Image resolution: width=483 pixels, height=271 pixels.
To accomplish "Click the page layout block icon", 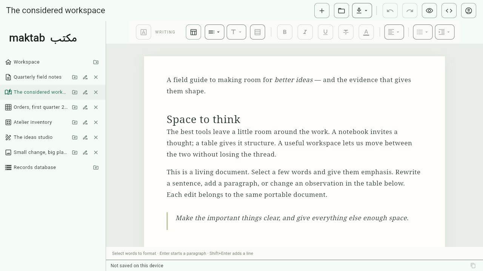I will pos(257,32).
